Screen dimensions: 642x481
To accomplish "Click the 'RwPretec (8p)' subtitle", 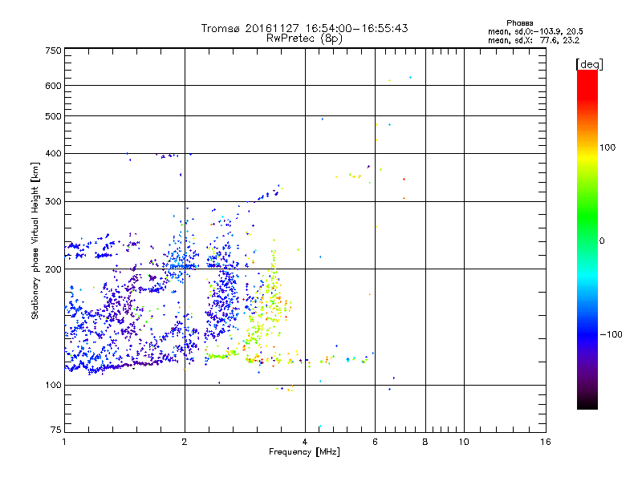I will (x=304, y=38).
